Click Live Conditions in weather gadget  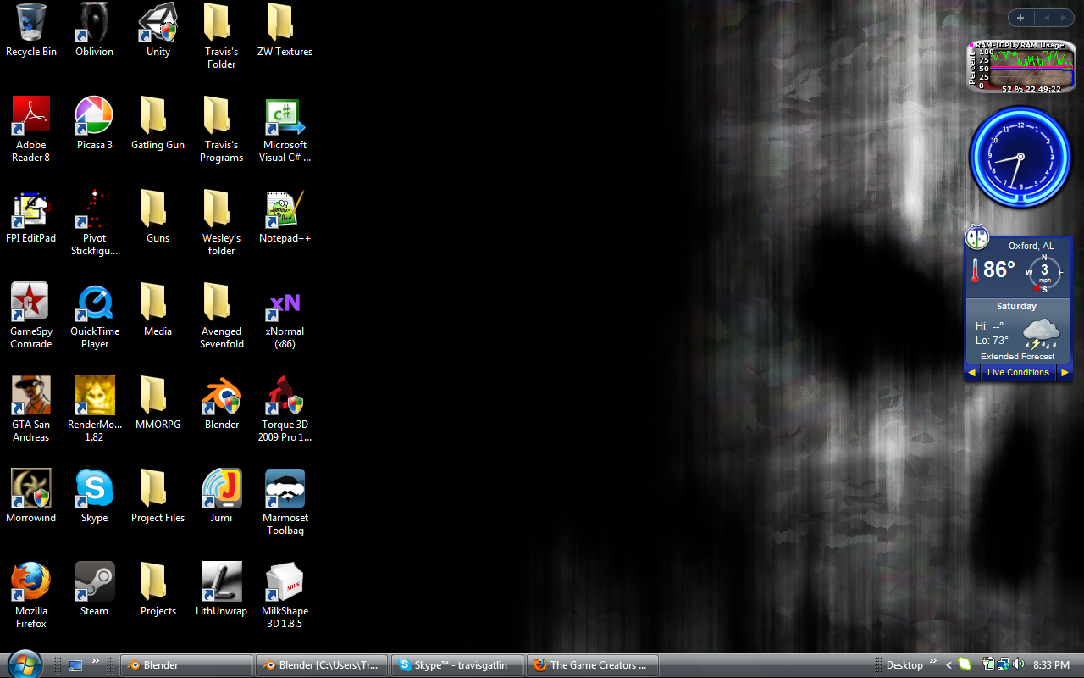pos(1018,372)
